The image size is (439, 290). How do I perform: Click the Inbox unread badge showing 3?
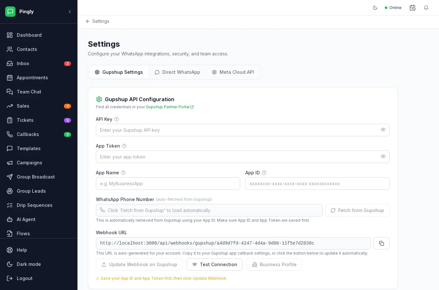(67, 63)
